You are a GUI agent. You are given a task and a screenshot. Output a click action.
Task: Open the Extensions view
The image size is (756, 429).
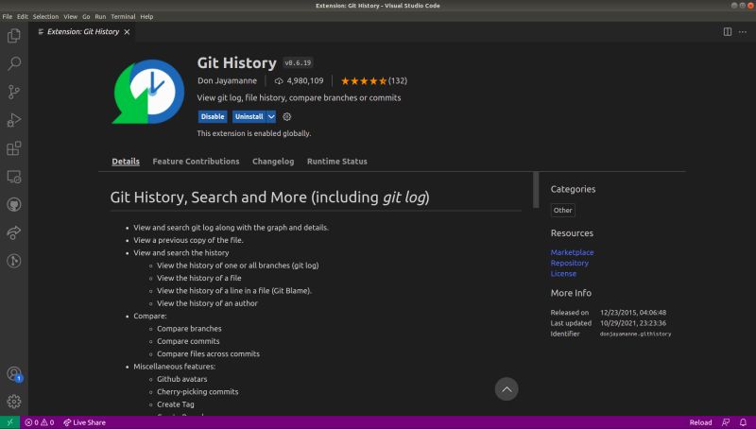tap(14, 148)
